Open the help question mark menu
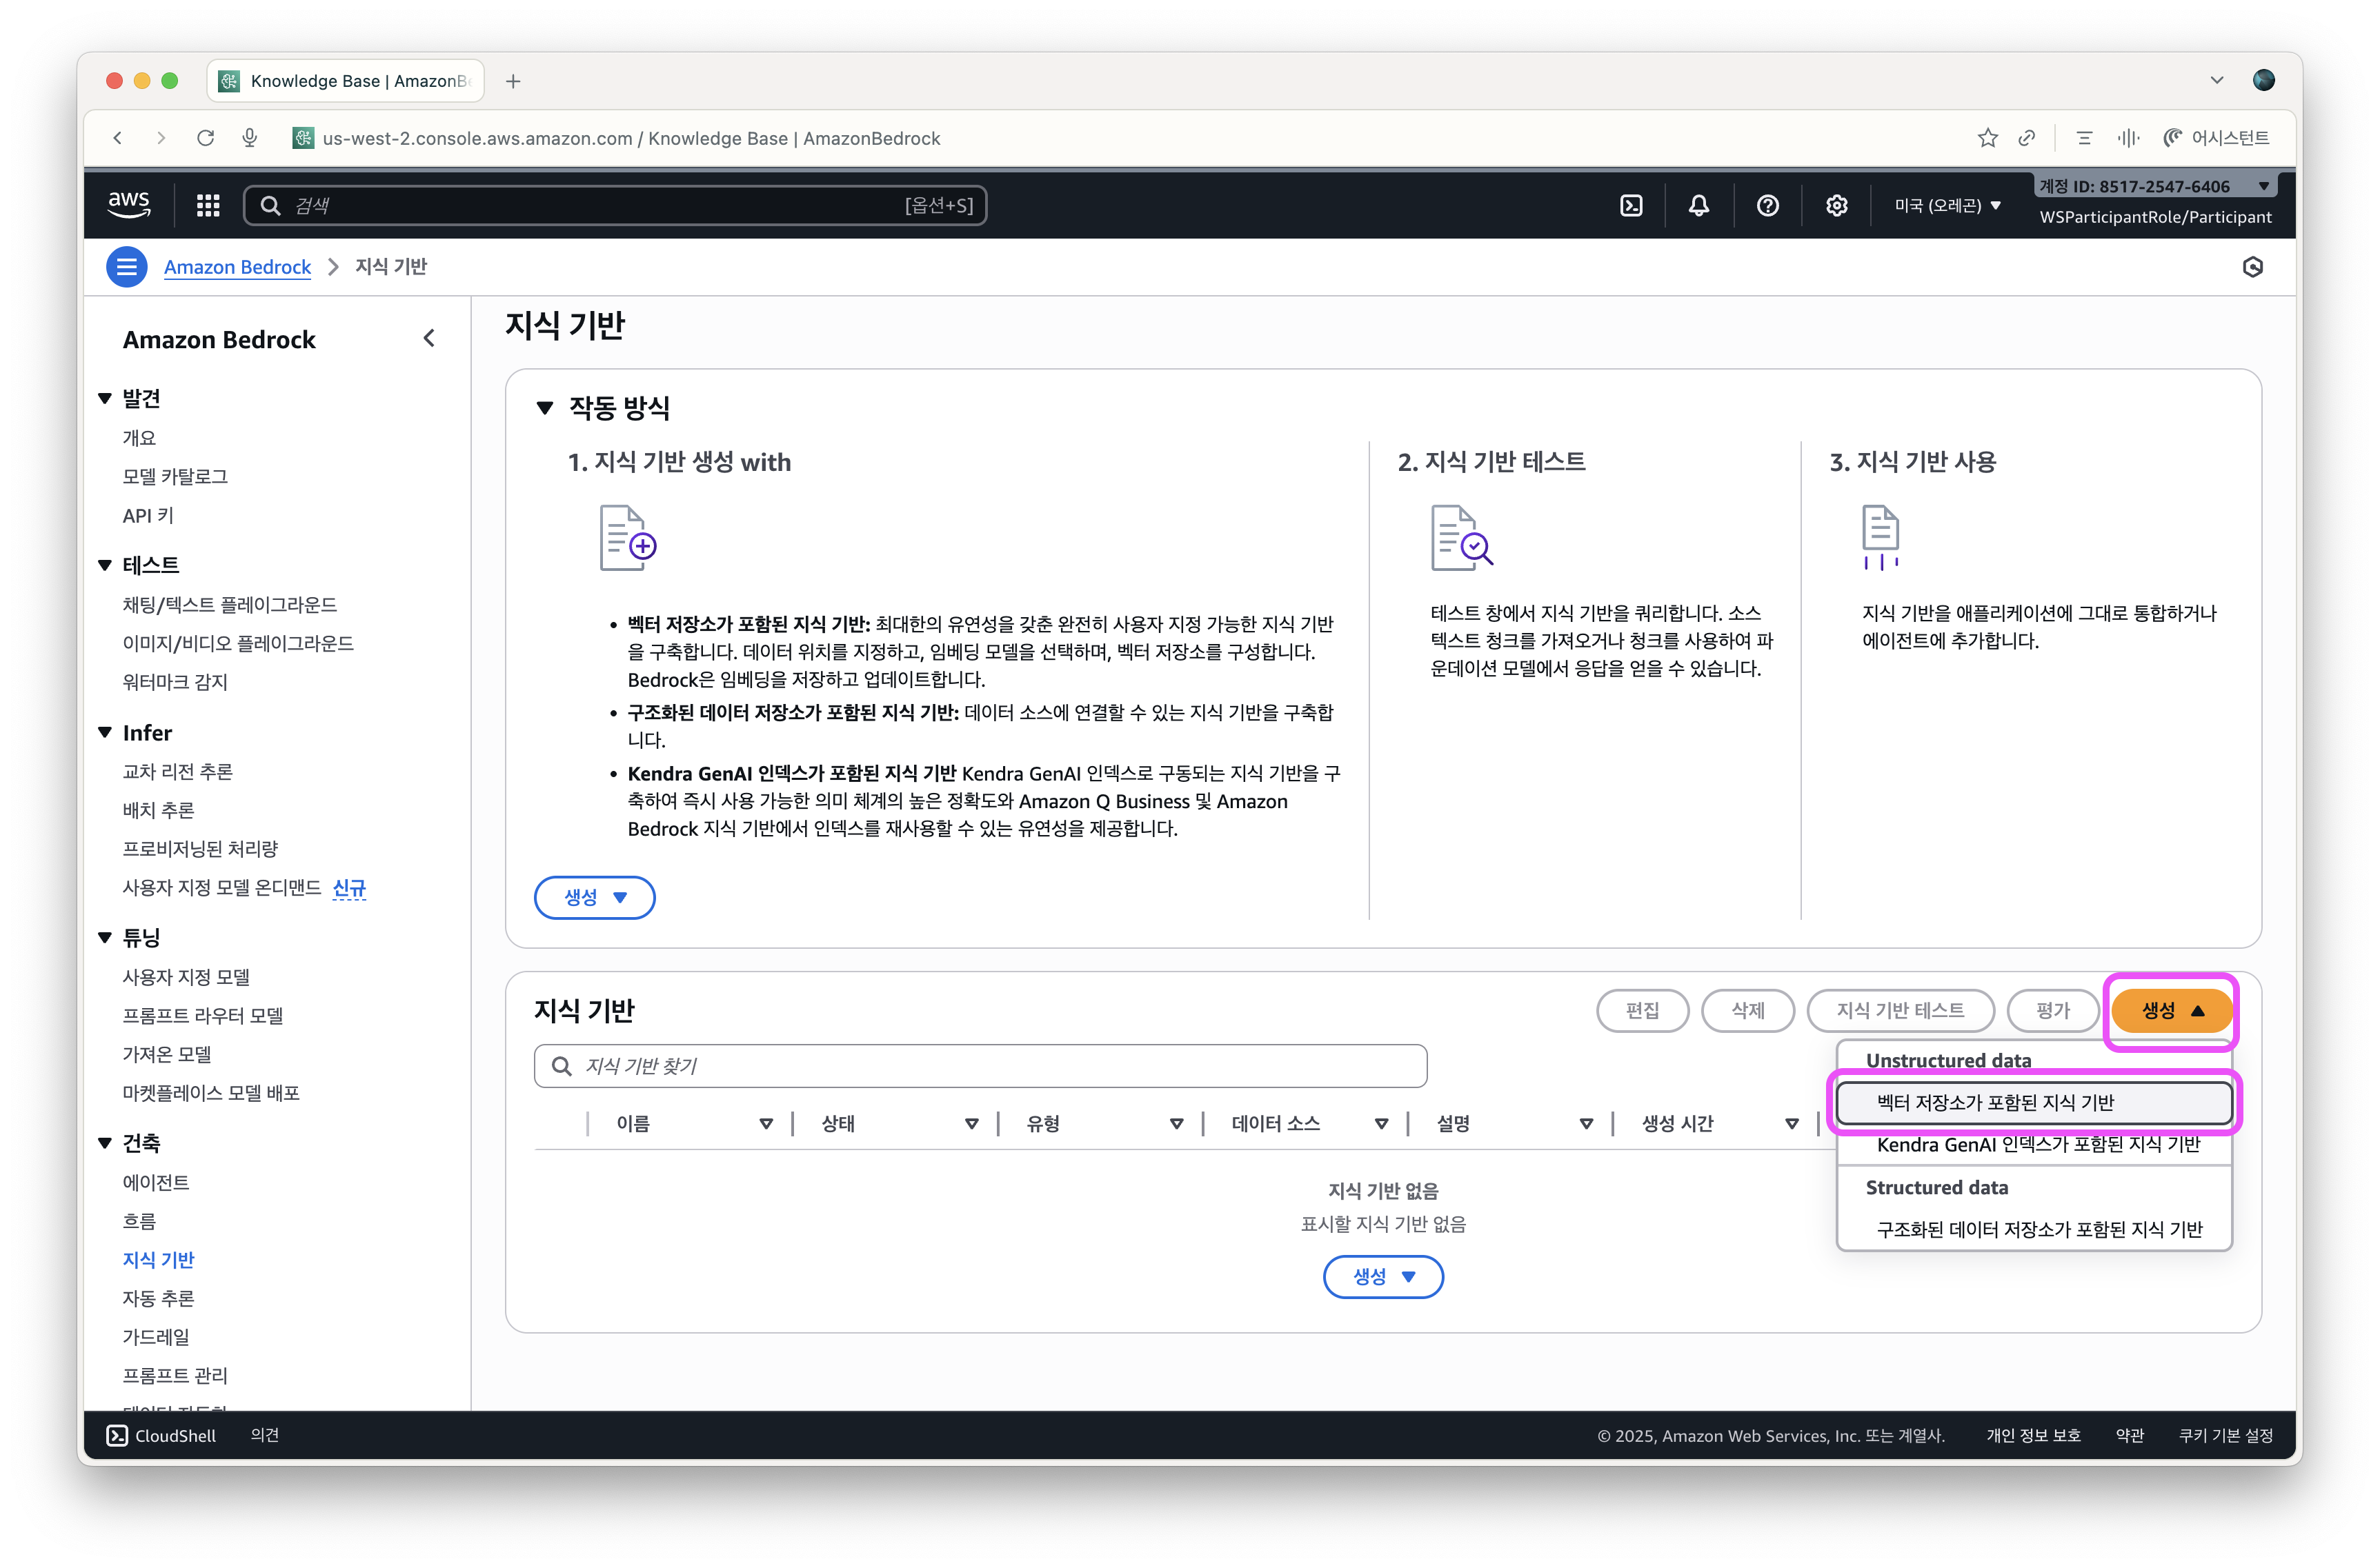 point(1767,205)
